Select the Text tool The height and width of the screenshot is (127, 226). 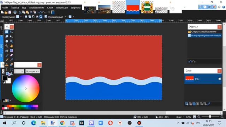tap(7, 69)
